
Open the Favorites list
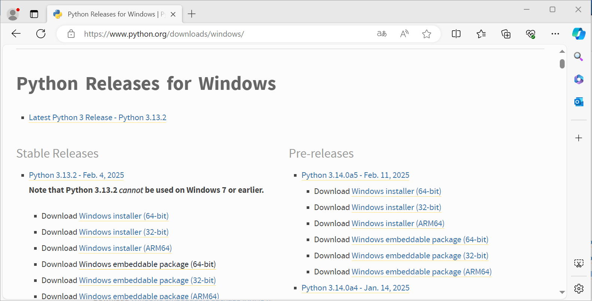481,34
